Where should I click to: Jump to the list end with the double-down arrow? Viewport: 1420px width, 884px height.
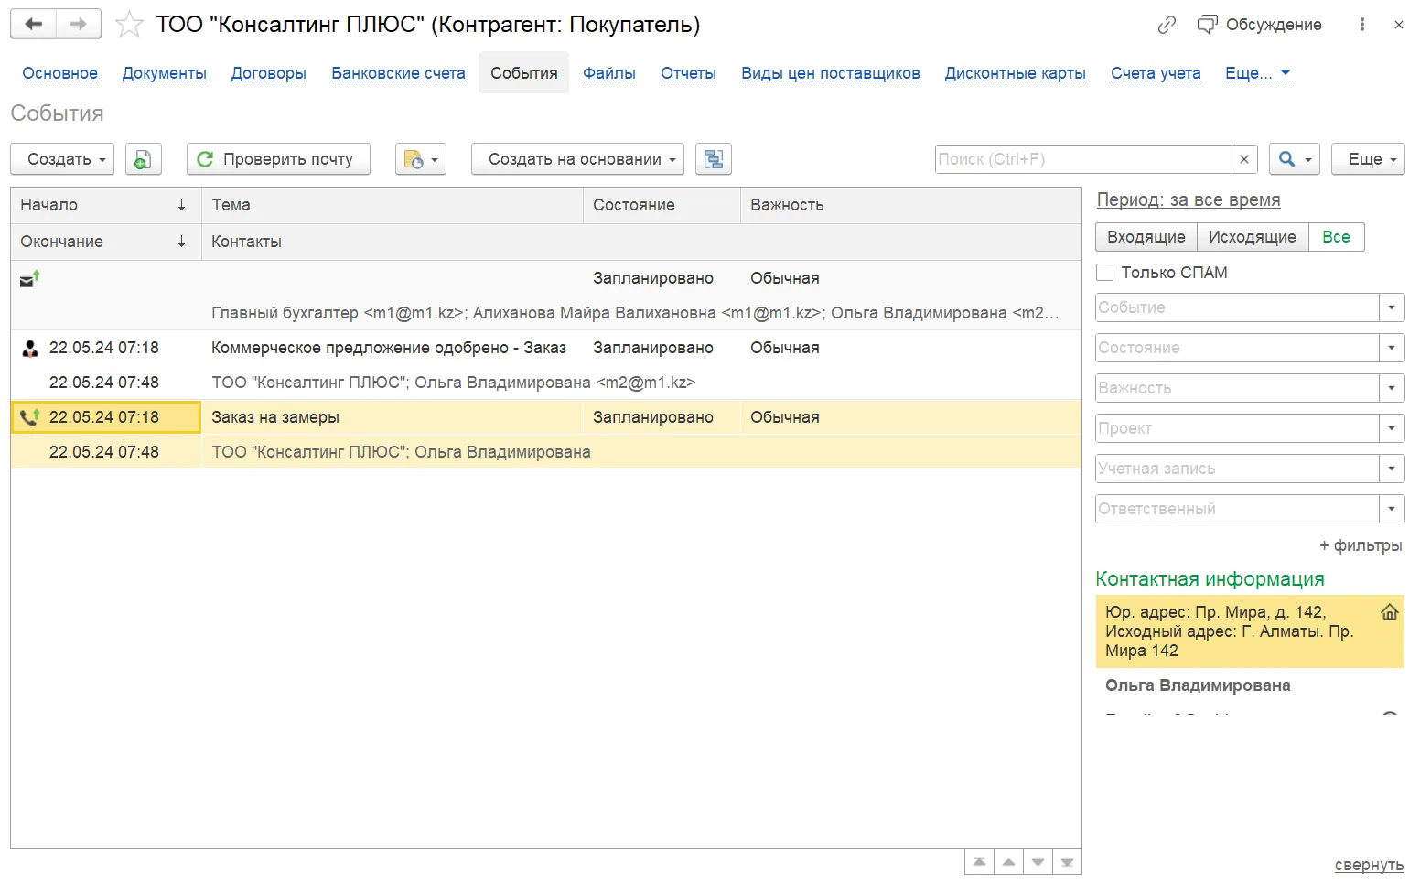coord(1067,862)
